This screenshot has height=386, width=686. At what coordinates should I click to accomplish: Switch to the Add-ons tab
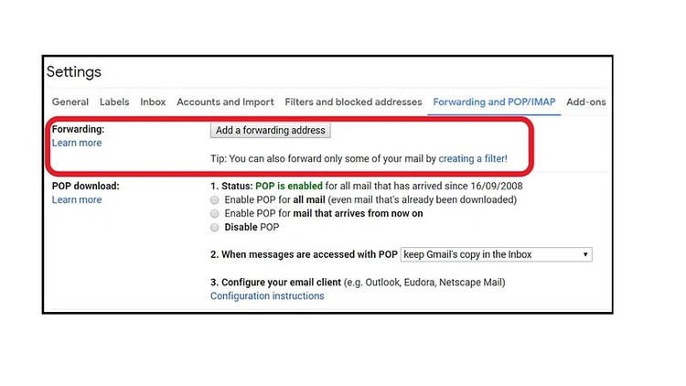(585, 102)
